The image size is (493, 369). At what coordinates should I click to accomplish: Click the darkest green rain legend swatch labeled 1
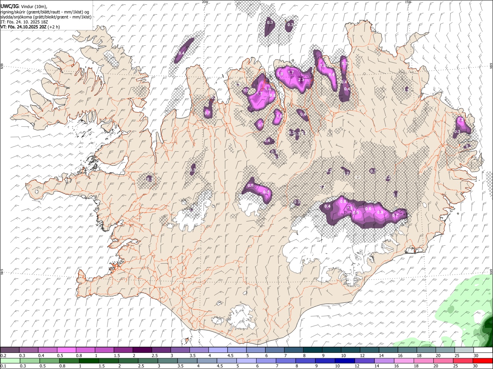pos(89,361)
